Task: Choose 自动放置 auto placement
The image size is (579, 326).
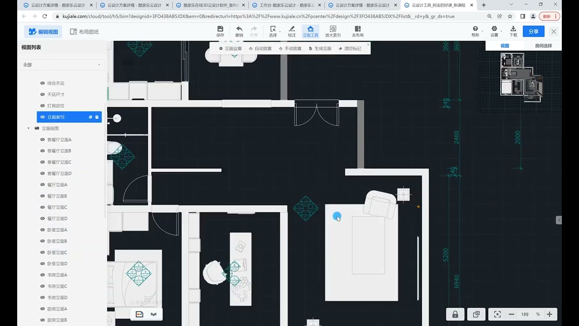Action: click(x=260, y=48)
